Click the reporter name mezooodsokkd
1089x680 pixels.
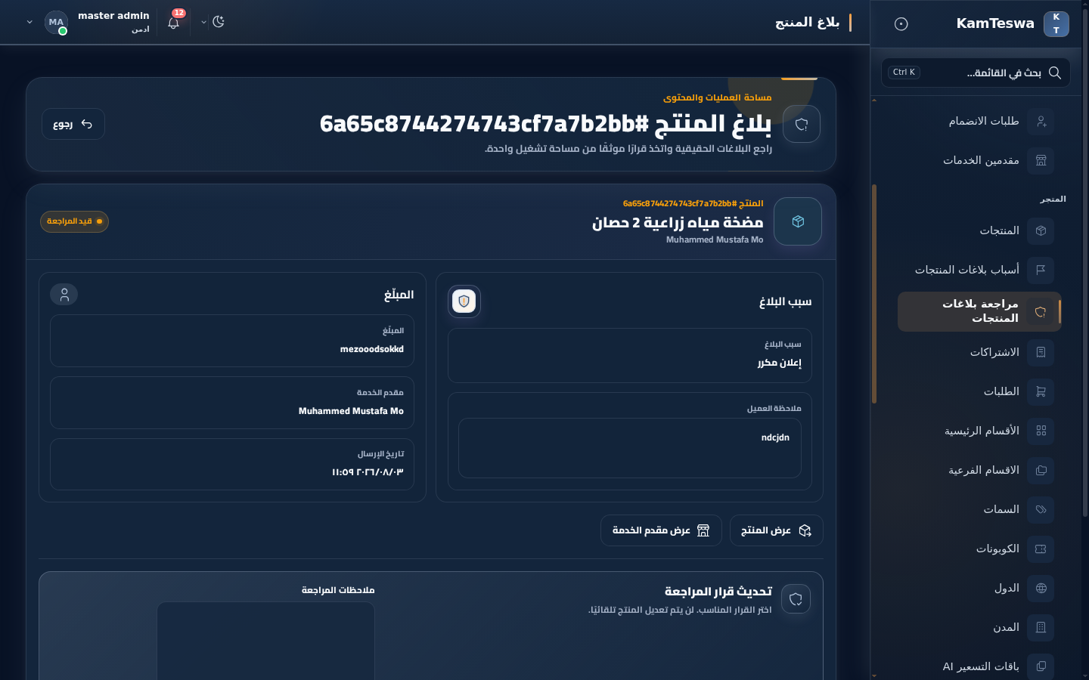(372, 349)
